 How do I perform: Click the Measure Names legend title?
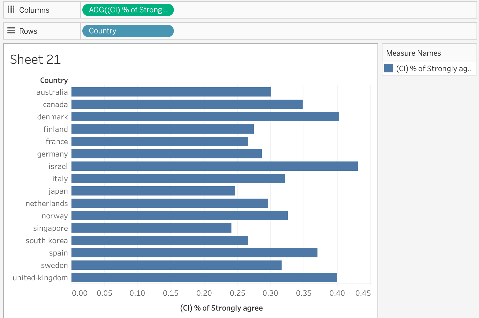click(413, 53)
